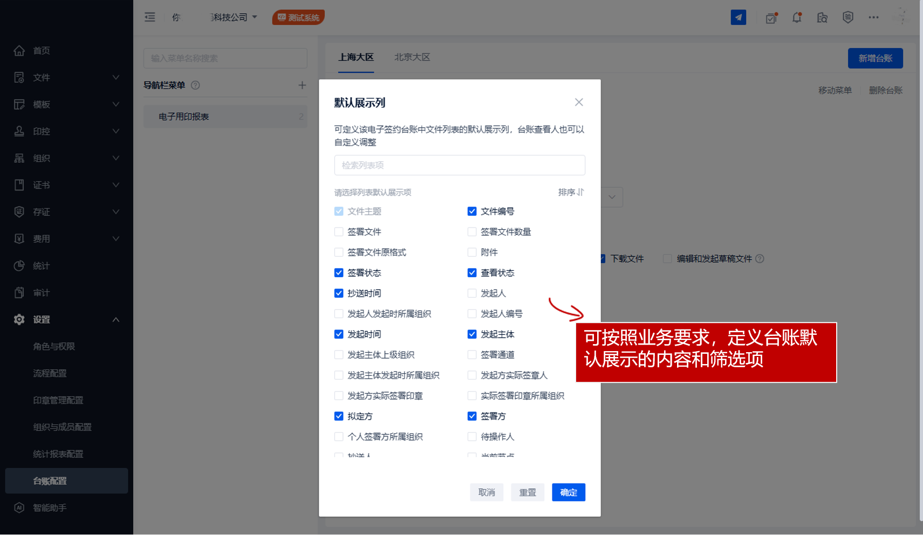Expand the 文件 sidebar menu chevron
Viewport: 923px width, 535px height.
[116, 78]
